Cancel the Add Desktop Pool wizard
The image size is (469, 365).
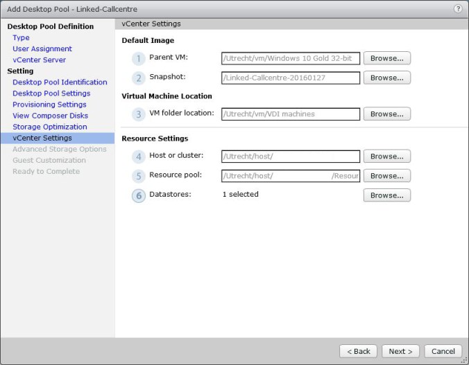tap(443, 351)
